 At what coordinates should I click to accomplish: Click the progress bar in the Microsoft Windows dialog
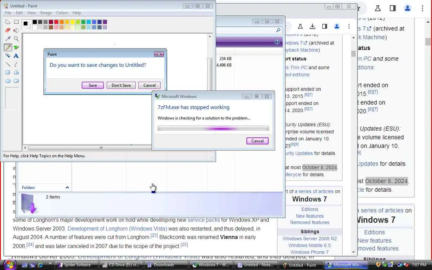point(213,128)
